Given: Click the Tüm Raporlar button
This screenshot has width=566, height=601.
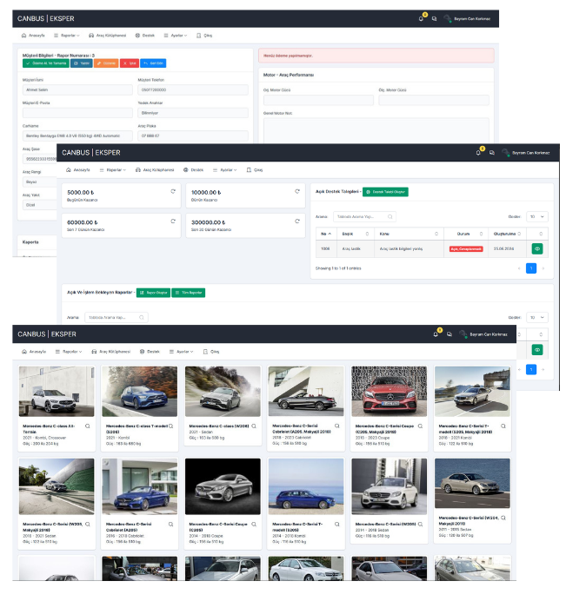Looking at the screenshot, I should click(x=189, y=293).
